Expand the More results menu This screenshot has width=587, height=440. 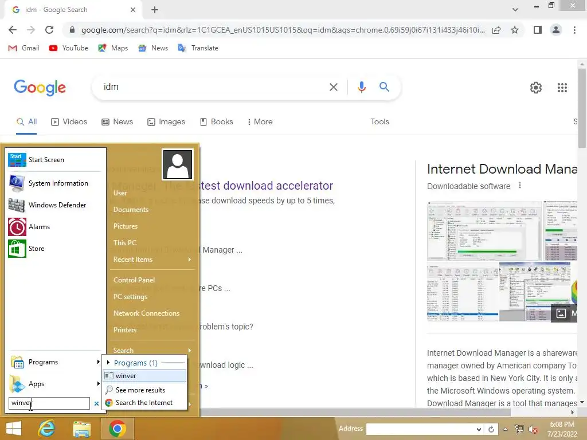point(260,122)
